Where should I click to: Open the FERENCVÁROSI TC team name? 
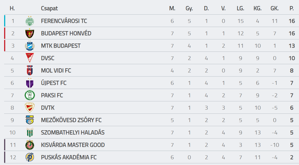[64, 21]
